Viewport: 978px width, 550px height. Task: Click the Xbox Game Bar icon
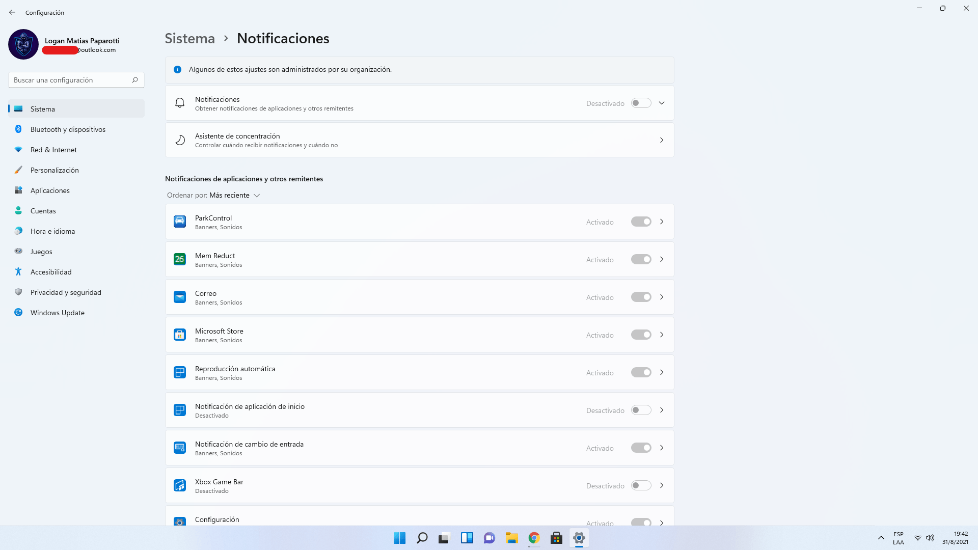[x=180, y=485]
